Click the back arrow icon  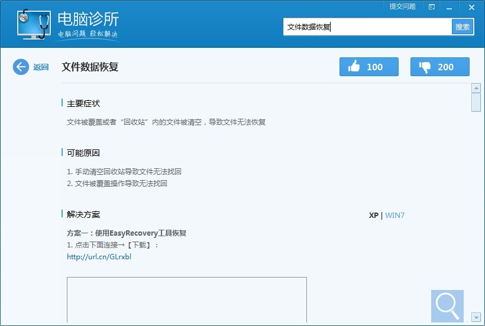point(21,67)
